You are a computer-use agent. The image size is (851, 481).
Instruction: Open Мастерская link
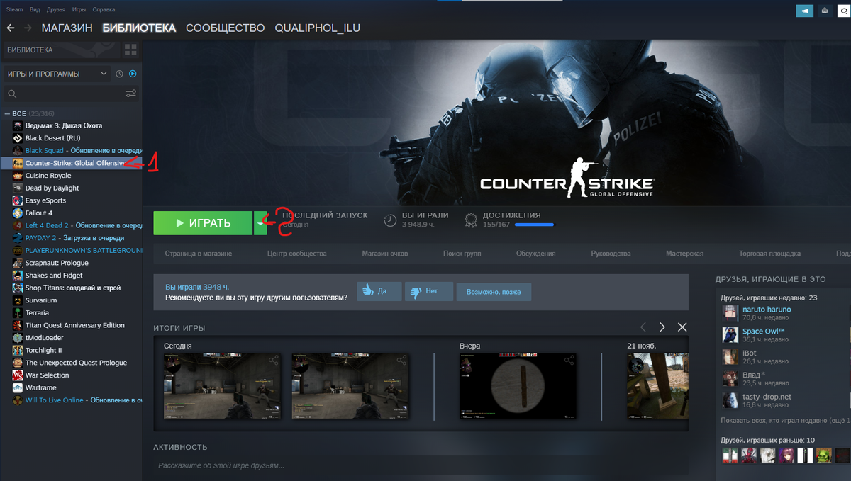(684, 254)
